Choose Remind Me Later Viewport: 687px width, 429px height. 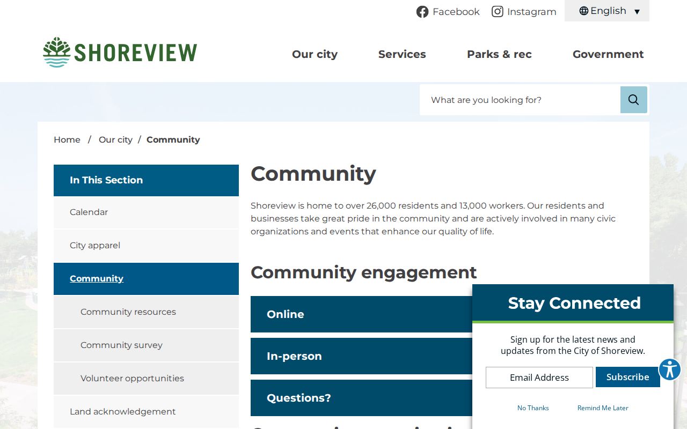tap(603, 408)
